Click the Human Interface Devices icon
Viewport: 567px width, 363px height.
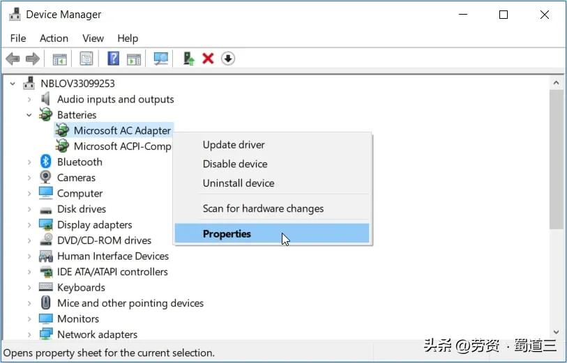pyautogui.click(x=45, y=256)
